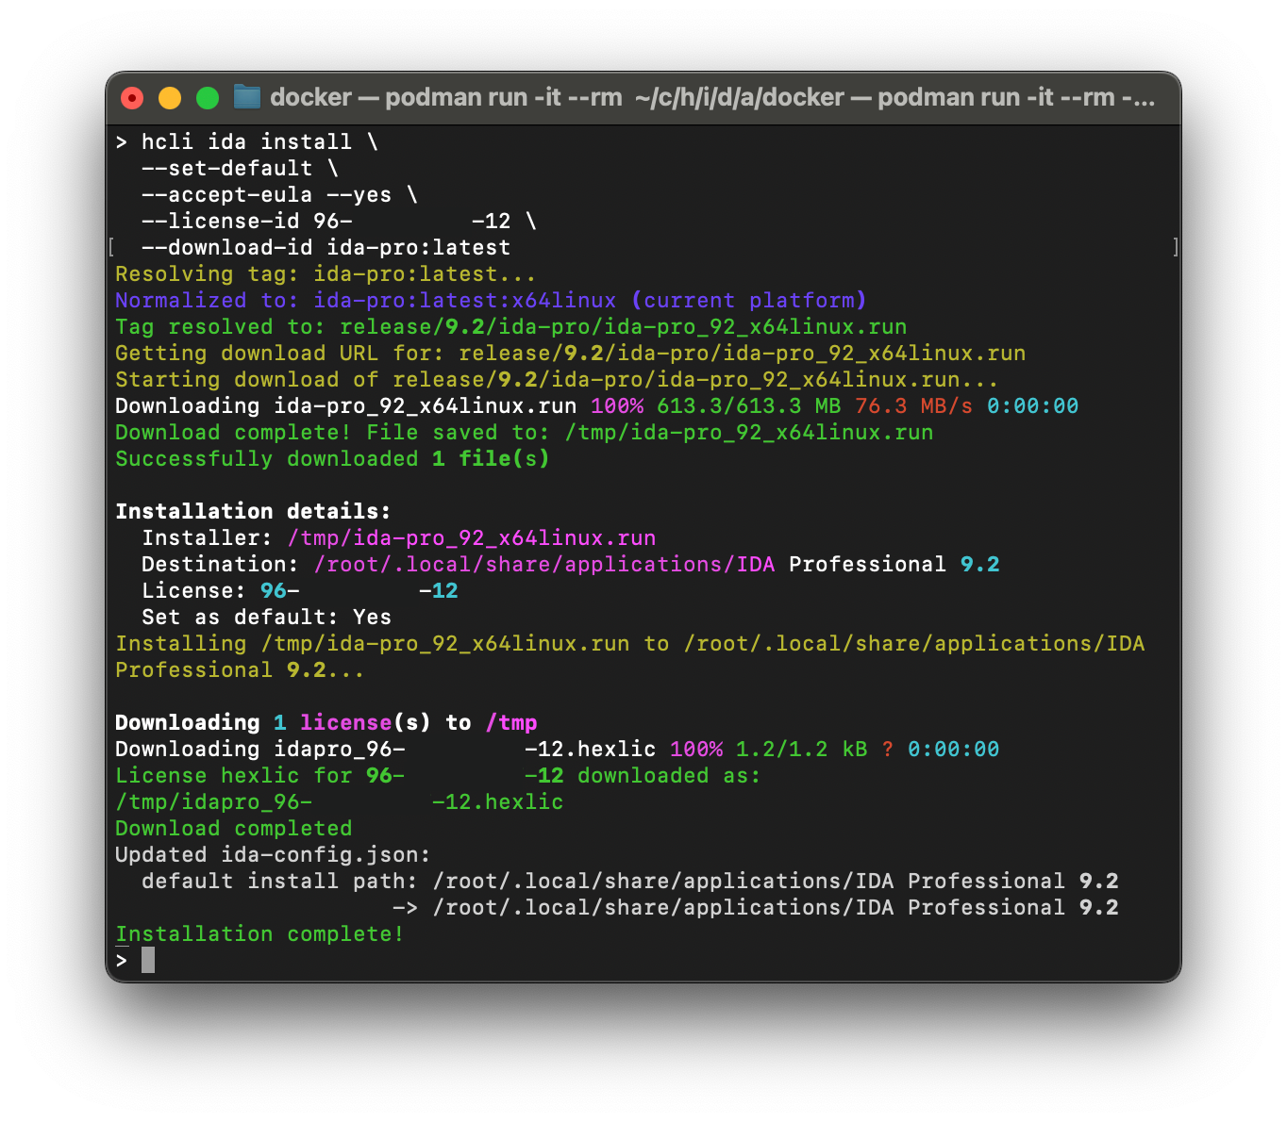Click the '--accept-eula' option text
The image size is (1287, 1122).
pyautogui.click(x=226, y=194)
